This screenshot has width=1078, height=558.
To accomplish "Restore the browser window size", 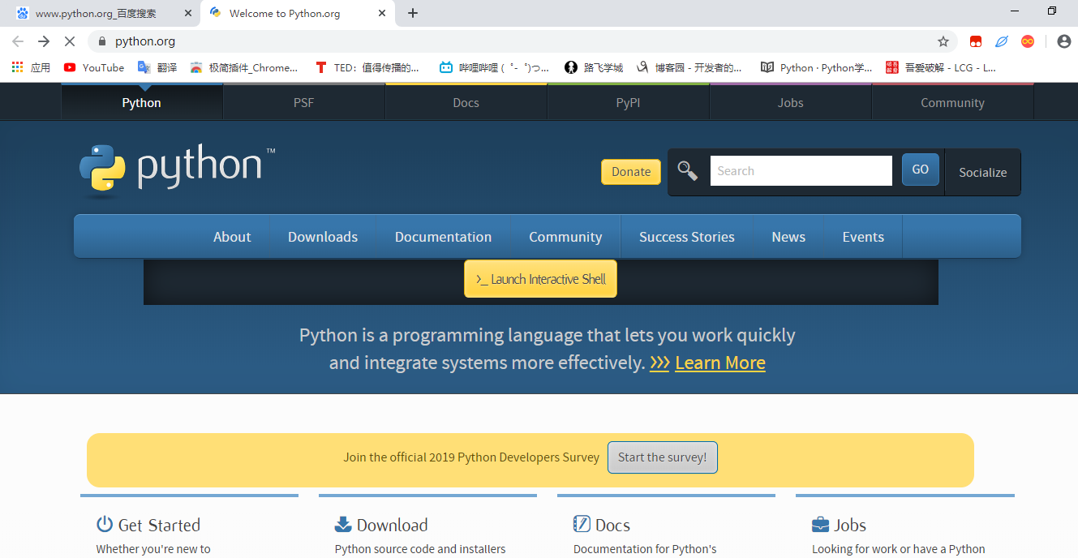I will [1052, 11].
